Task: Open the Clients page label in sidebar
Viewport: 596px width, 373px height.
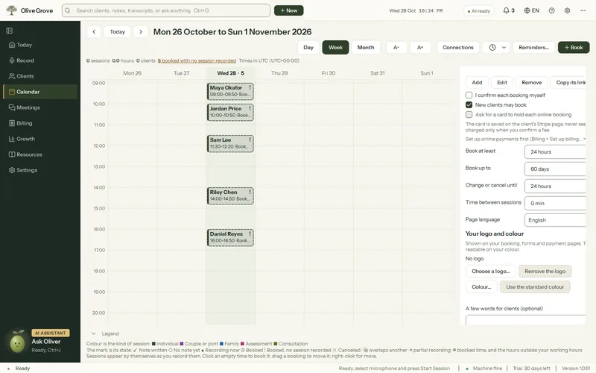Action: click(25, 76)
